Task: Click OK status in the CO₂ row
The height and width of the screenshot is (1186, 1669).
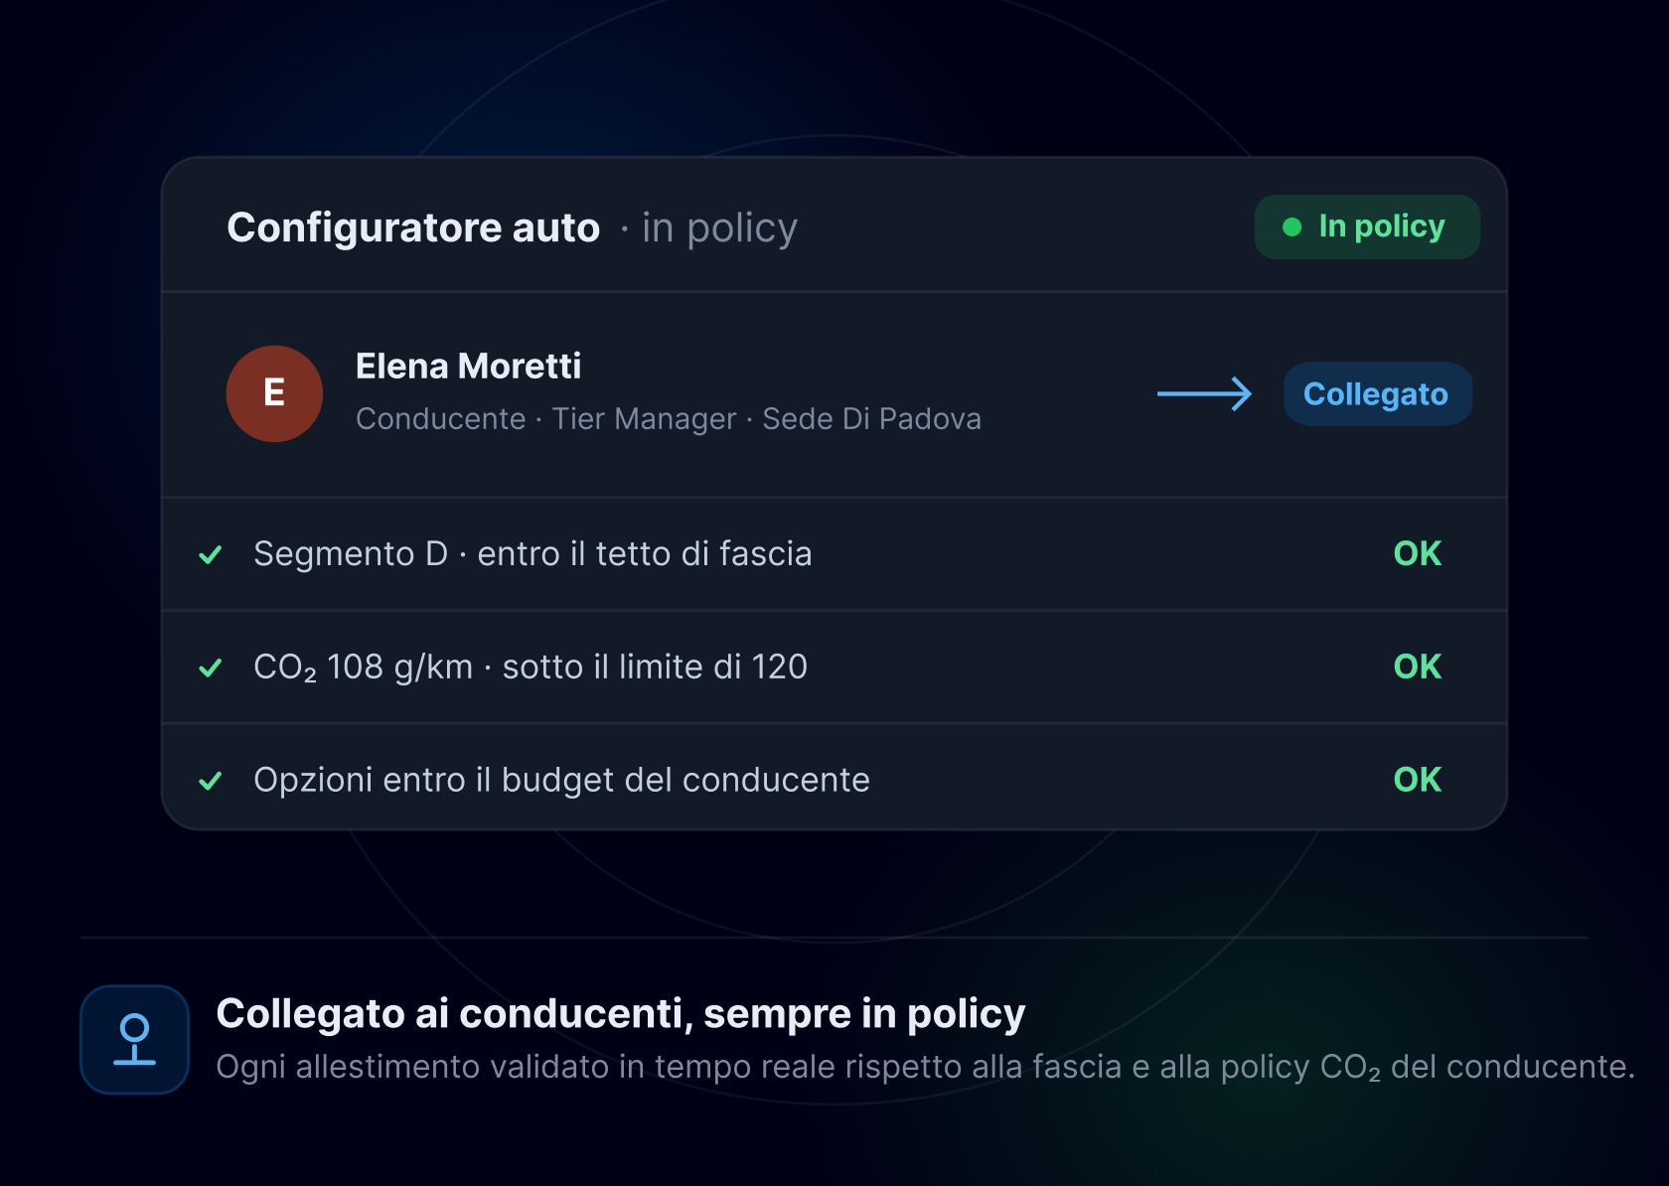Action: [1418, 667]
